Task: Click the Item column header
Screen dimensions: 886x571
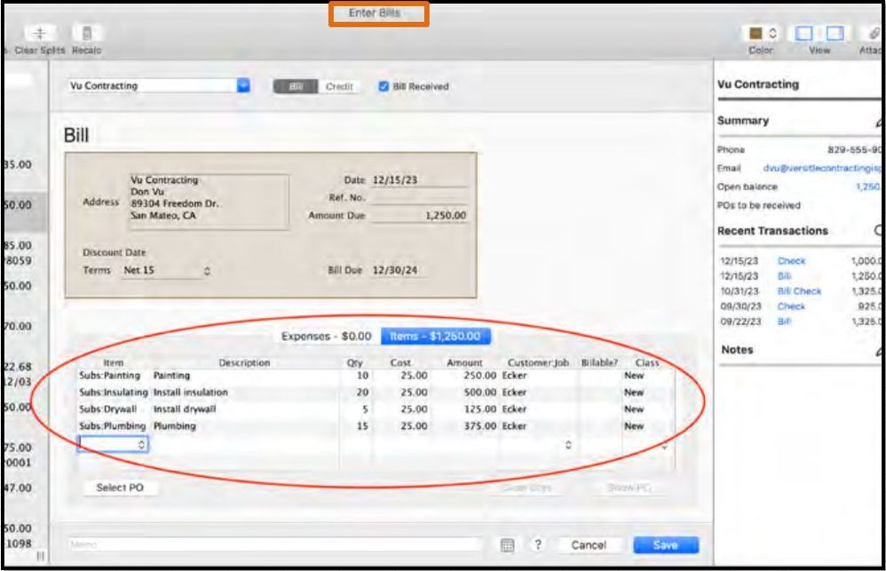Action: 113,362
